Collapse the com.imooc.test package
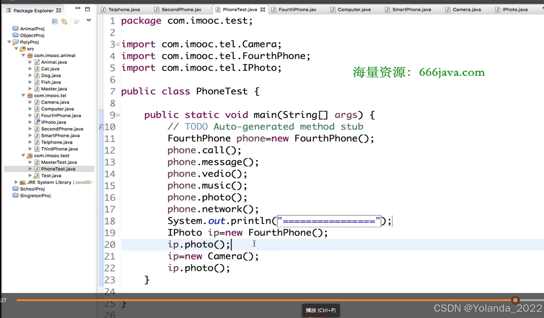This screenshot has height=318, width=544. pyautogui.click(x=23, y=156)
